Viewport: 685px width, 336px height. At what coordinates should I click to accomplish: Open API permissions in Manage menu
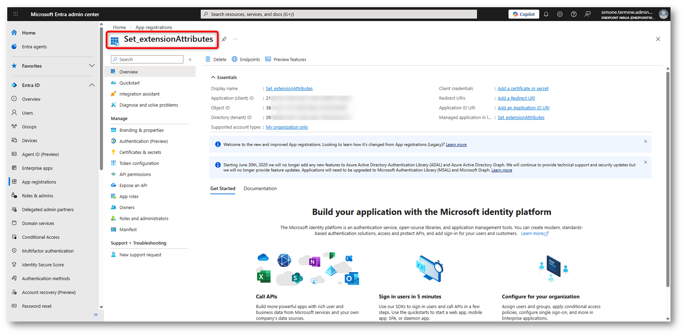[135, 174]
